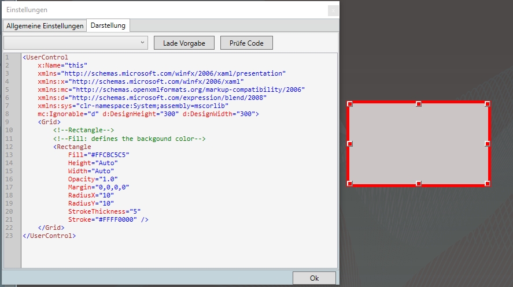Click the bottom-left resize handle of the rectangle
513x287 pixels.
pyautogui.click(x=350, y=184)
